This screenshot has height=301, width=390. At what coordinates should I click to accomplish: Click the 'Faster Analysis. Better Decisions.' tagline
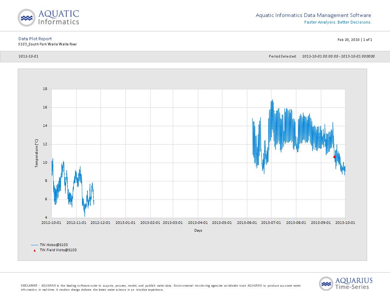pos(338,22)
